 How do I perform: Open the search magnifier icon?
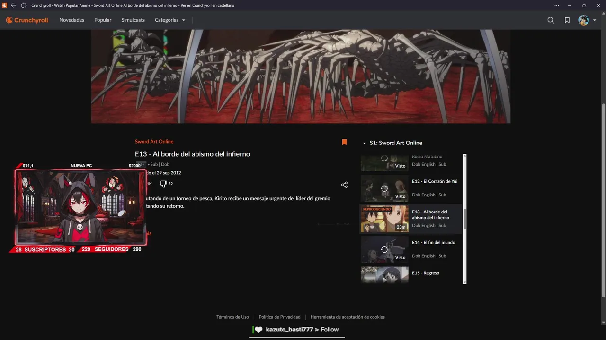(551, 20)
